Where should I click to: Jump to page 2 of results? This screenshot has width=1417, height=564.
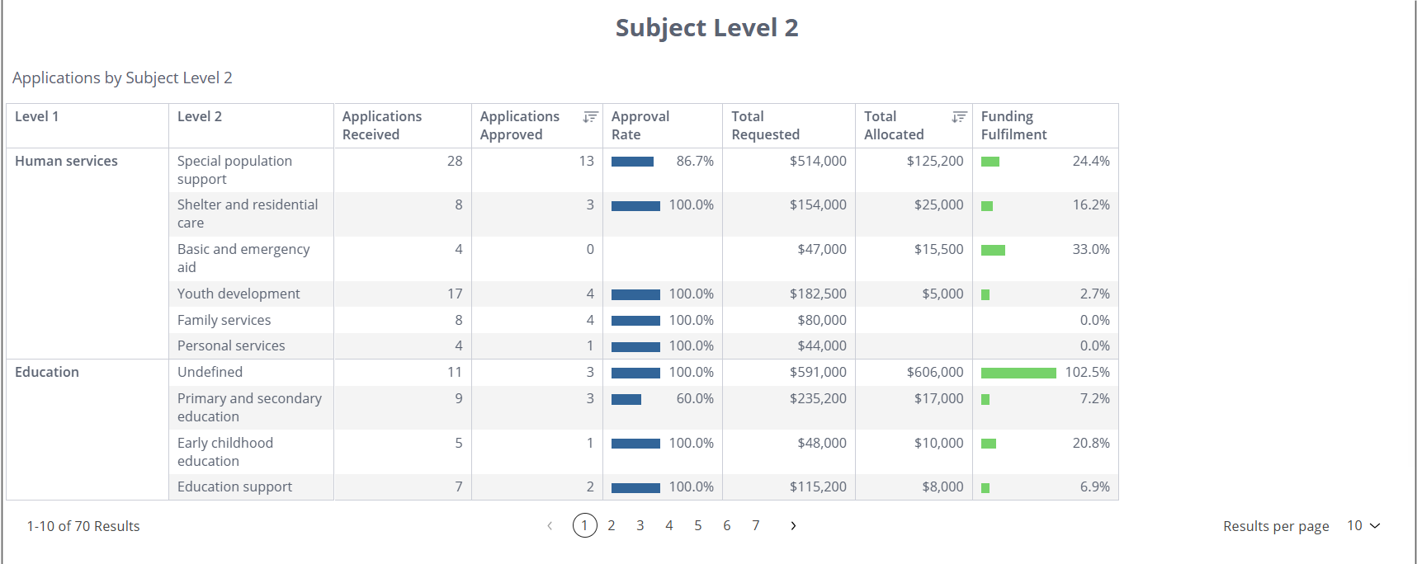[x=612, y=526]
